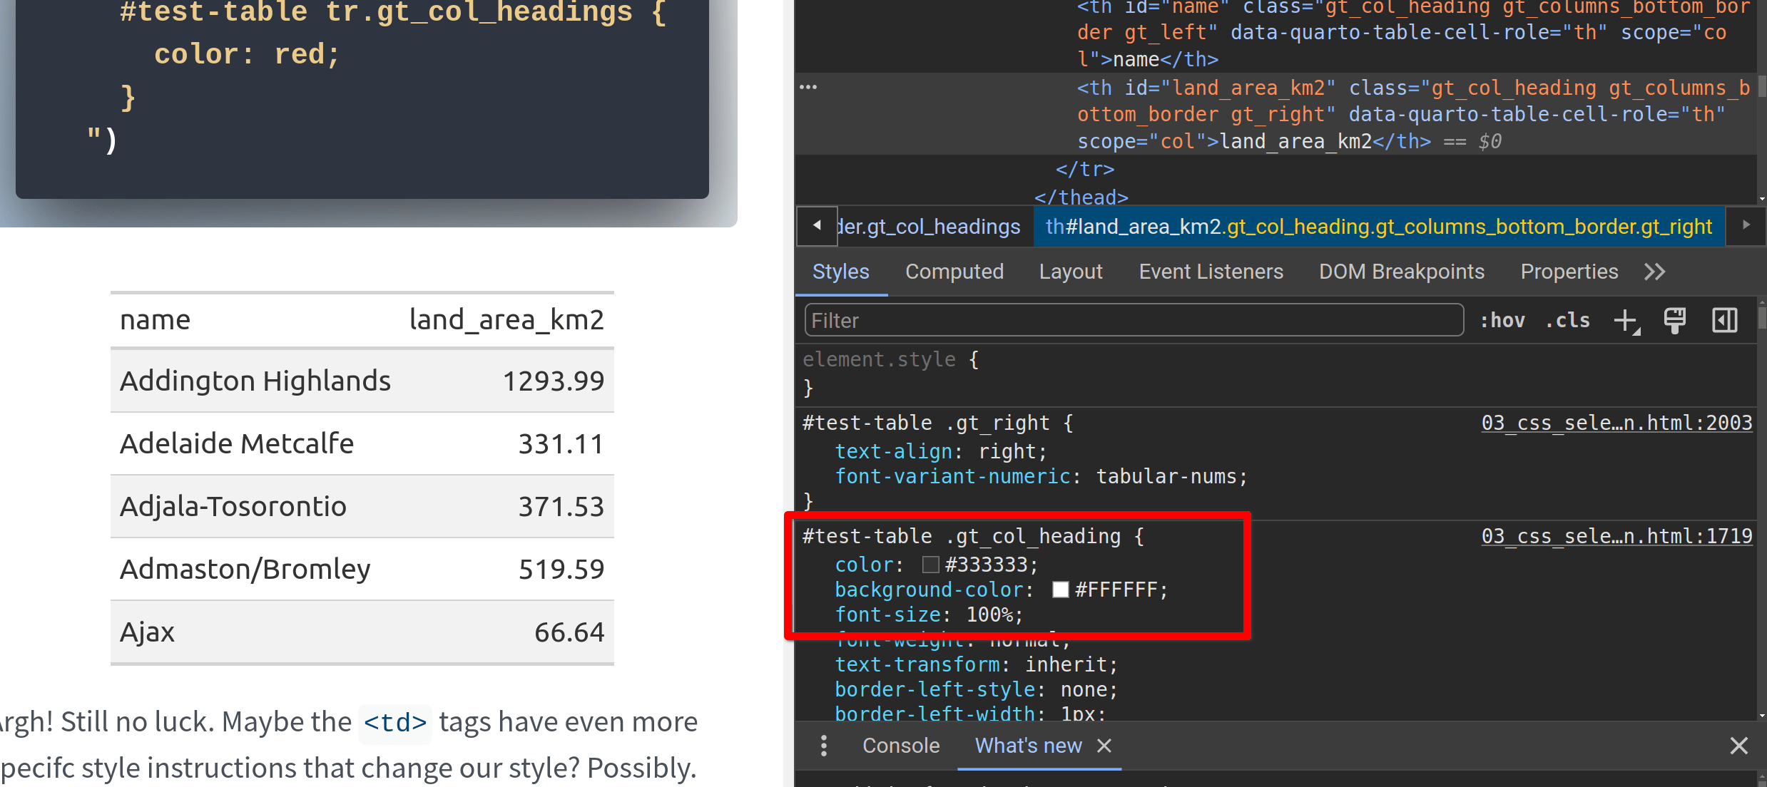This screenshot has height=787, width=1767.
Task: Click the styles Filter input field
Action: point(1133,321)
